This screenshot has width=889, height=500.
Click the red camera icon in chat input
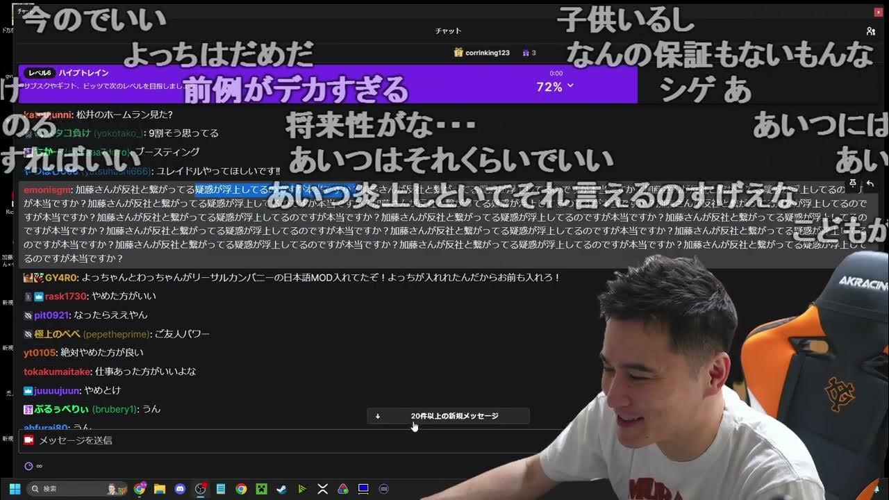coord(28,440)
